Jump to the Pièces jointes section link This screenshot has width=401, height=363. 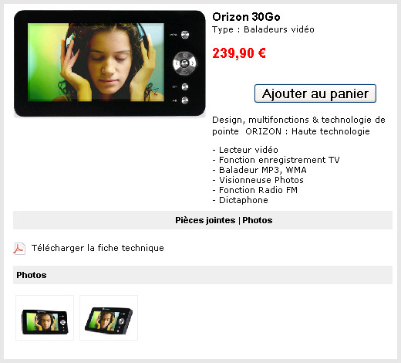click(x=205, y=220)
